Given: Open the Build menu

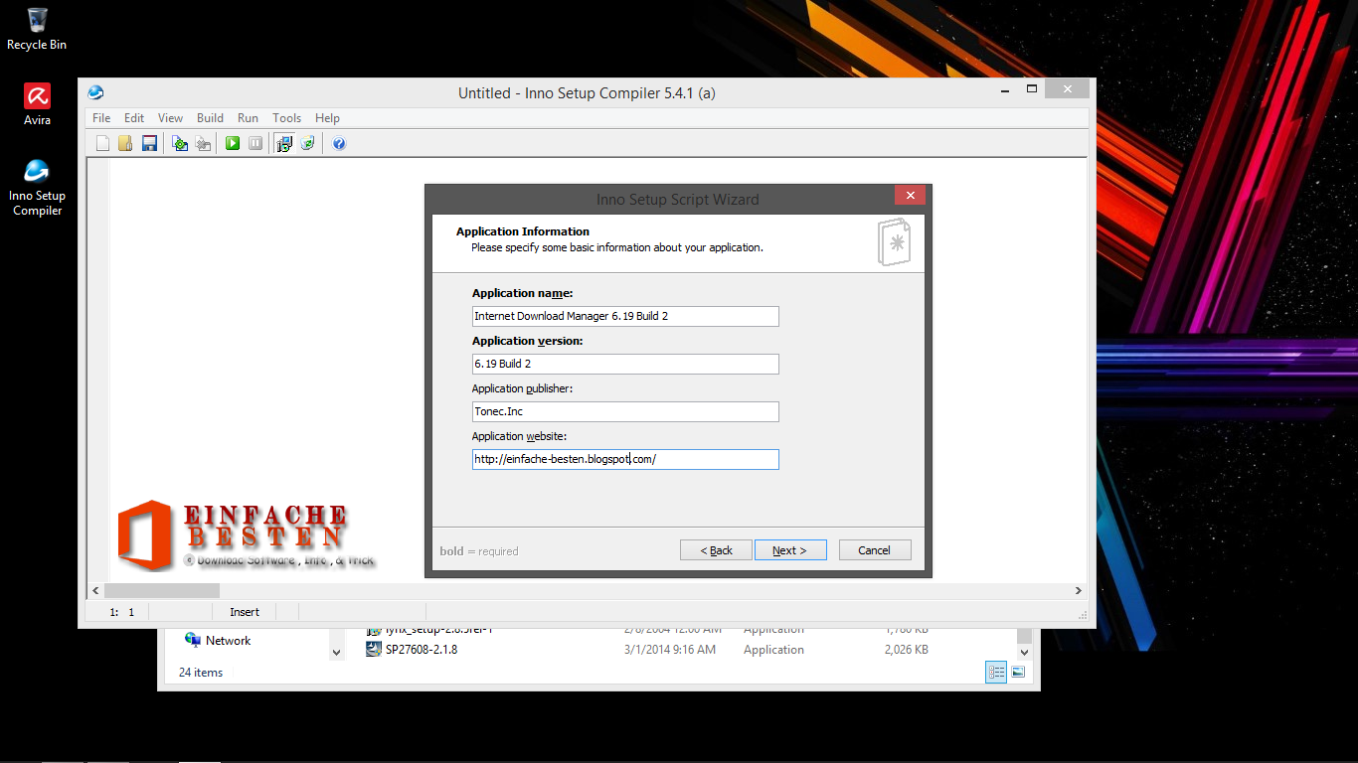Looking at the screenshot, I should click(210, 117).
